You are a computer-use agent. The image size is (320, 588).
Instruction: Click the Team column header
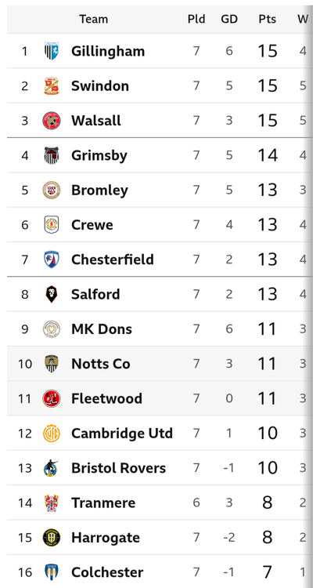tap(94, 19)
